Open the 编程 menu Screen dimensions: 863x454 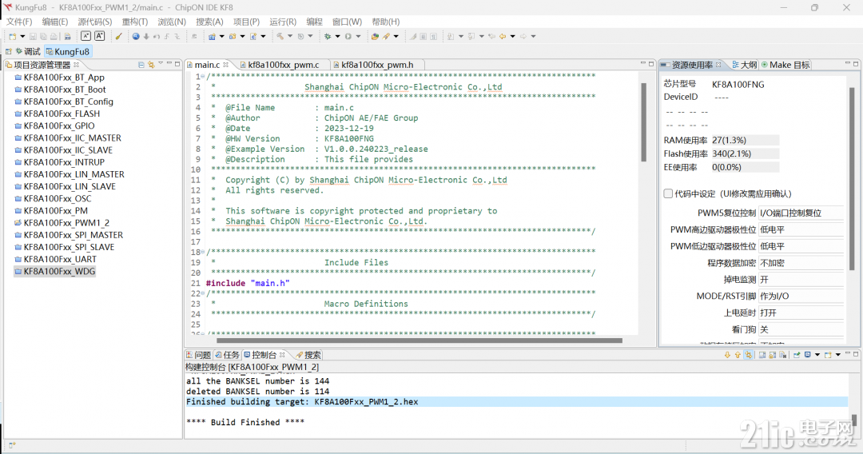314,22
